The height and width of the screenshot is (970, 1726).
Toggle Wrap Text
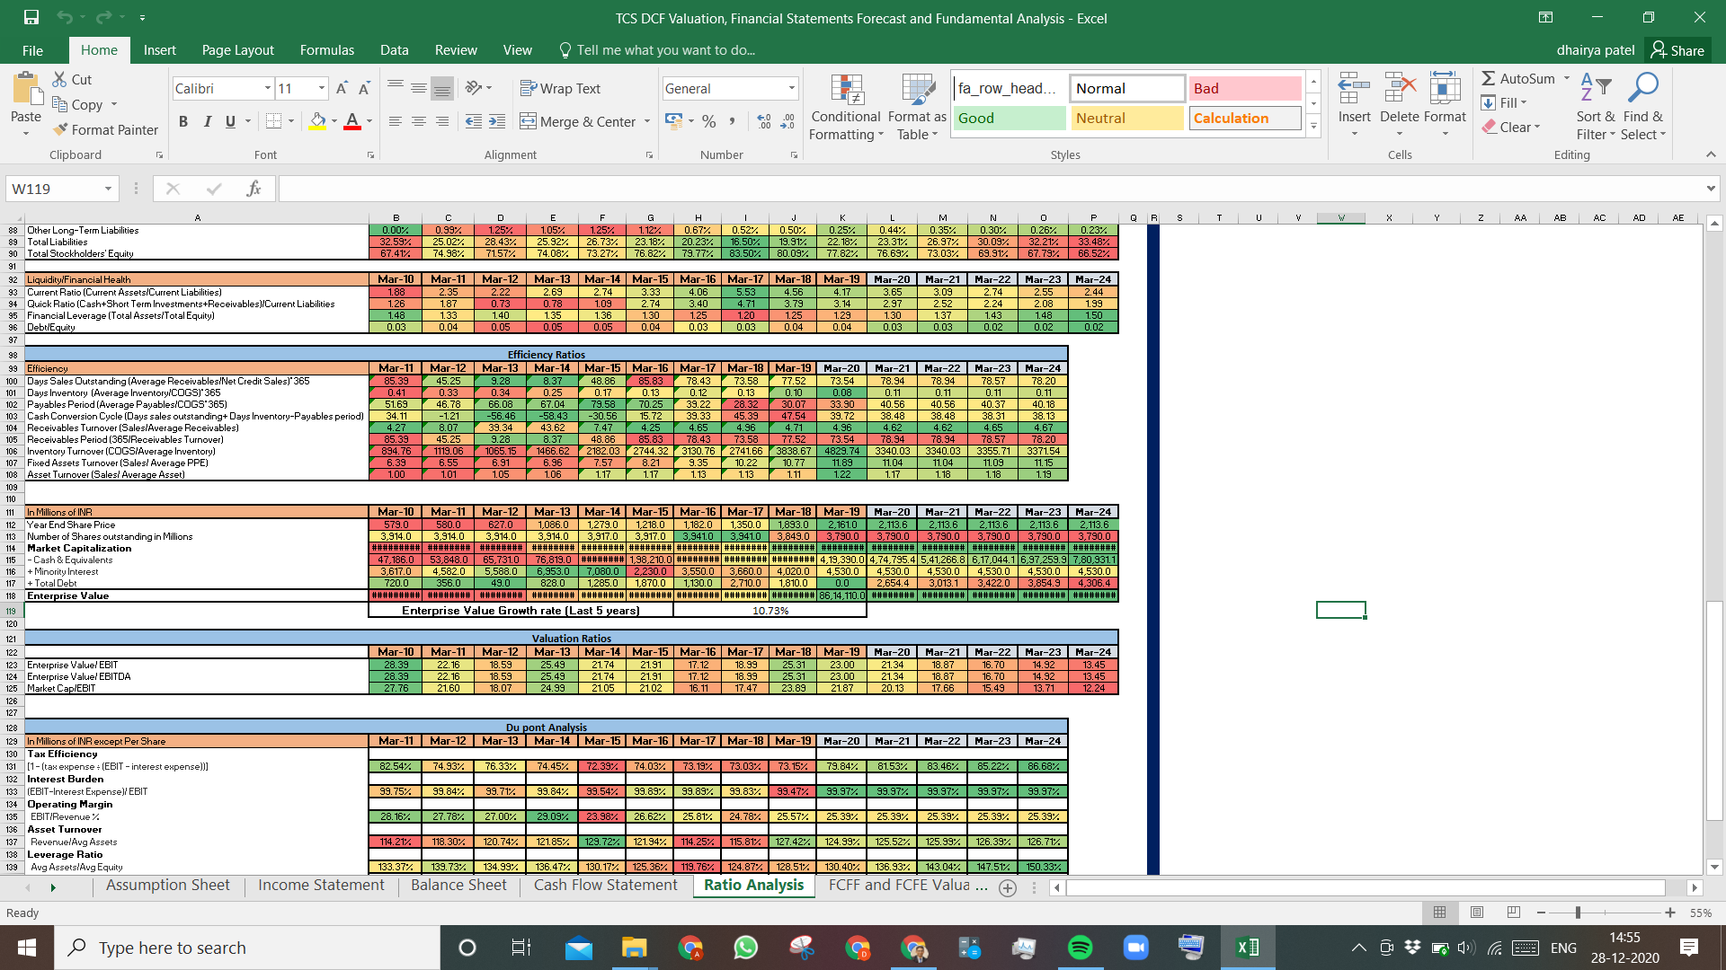(560, 88)
